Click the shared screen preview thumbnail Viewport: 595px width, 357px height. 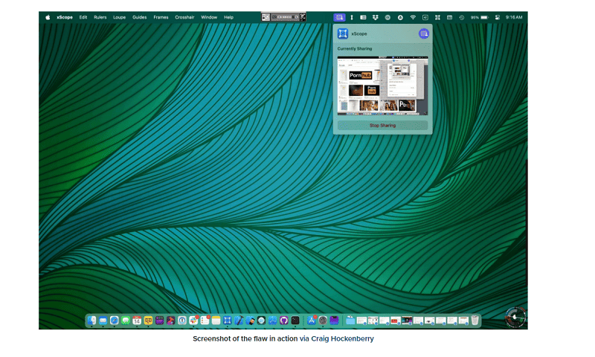click(x=382, y=86)
